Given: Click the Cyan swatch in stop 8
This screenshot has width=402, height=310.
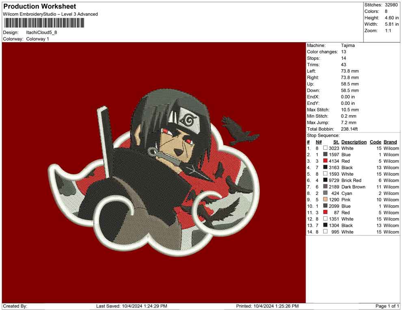Looking at the screenshot, I should click(x=325, y=193).
